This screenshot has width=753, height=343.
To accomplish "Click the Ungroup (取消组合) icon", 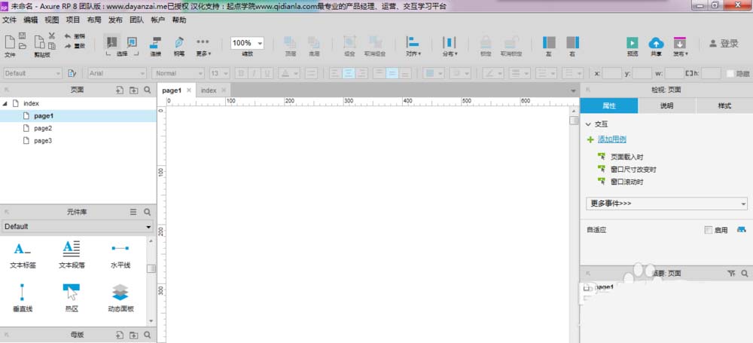I will 375,42.
